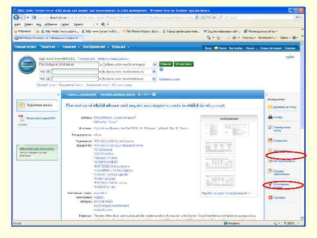The height and width of the screenshot is (238, 317).
Task: Click the green Очистить clear button
Action: click(184, 64)
